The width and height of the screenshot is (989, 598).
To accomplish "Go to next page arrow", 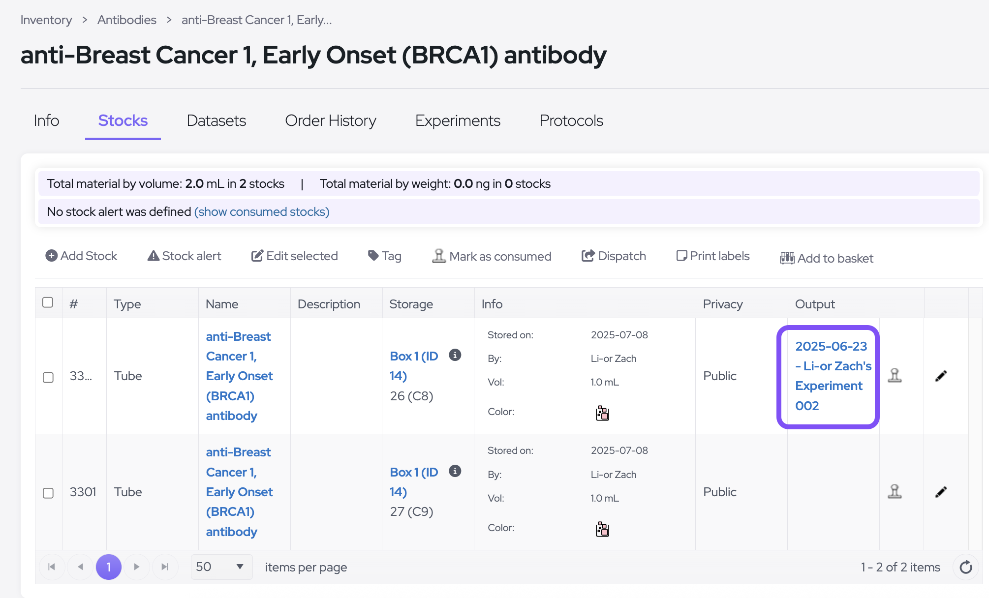I will [137, 567].
